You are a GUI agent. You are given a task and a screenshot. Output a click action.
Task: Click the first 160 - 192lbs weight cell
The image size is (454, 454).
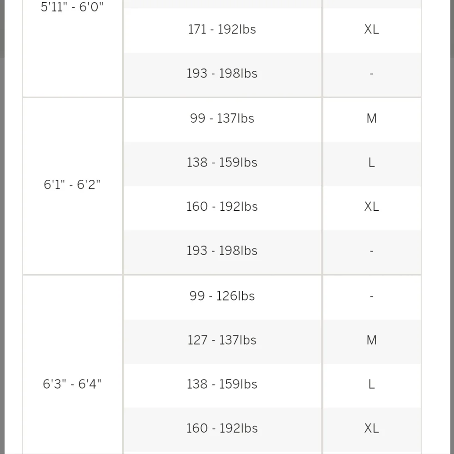pyautogui.click(x=222, y=207)
